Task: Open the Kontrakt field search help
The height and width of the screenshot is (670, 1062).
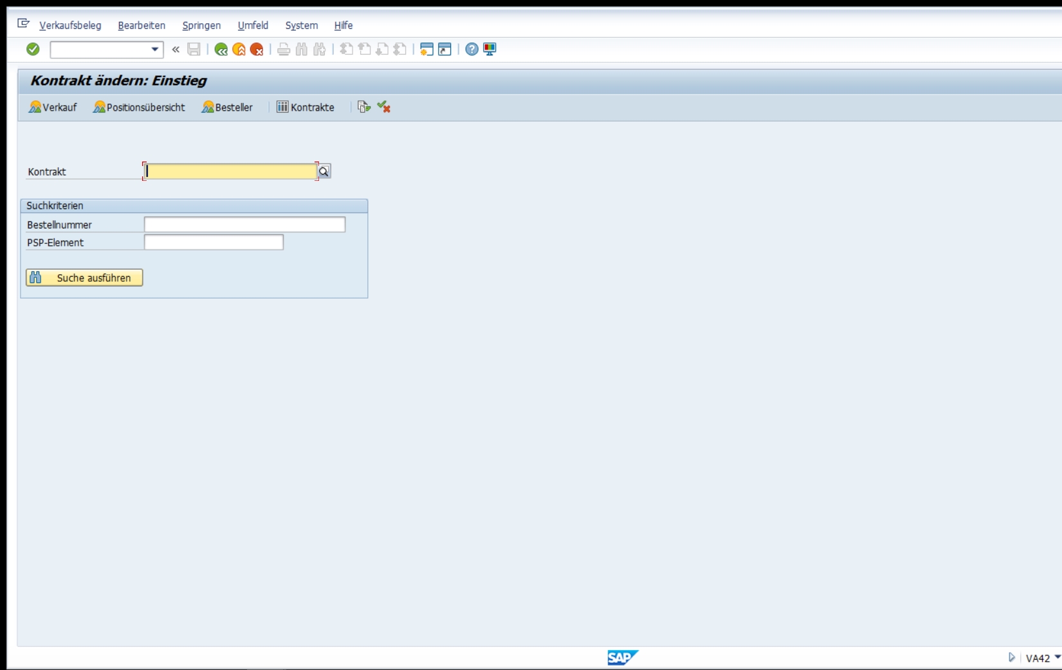Action: click(x=324, y=171)
